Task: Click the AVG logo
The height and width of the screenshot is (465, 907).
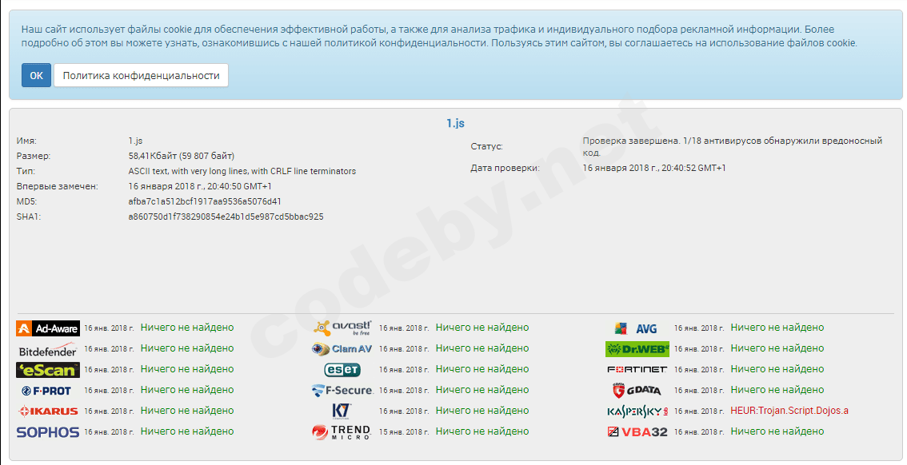Action: [x=636, y=328]
